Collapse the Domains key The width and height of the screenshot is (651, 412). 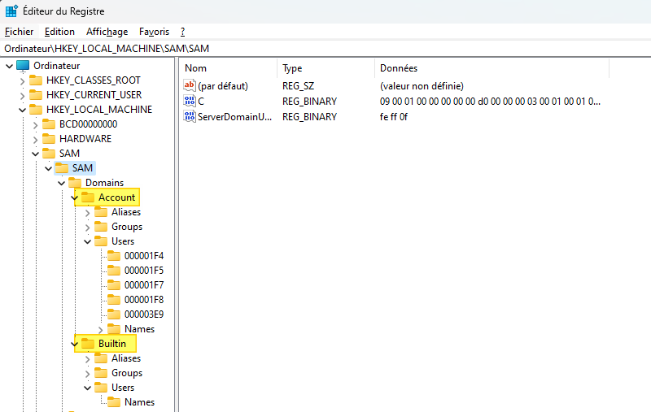(62, 183)
